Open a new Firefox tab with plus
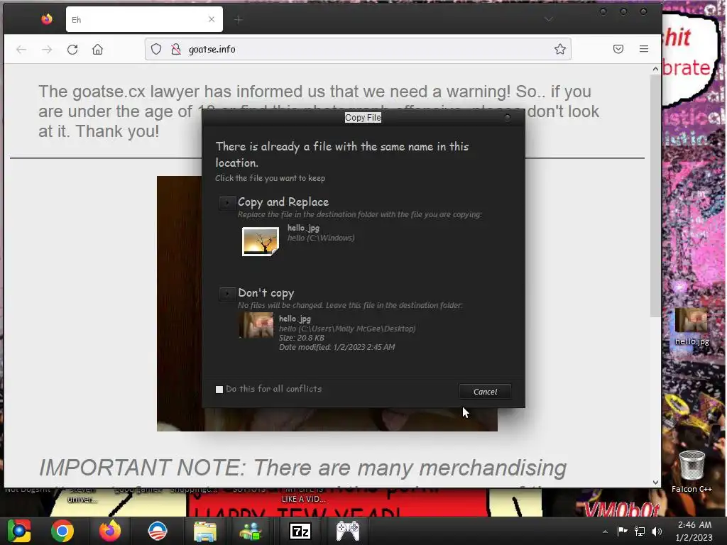Image resolution: width=727 pixels, height=545 pixels. [x=239, y=19]
